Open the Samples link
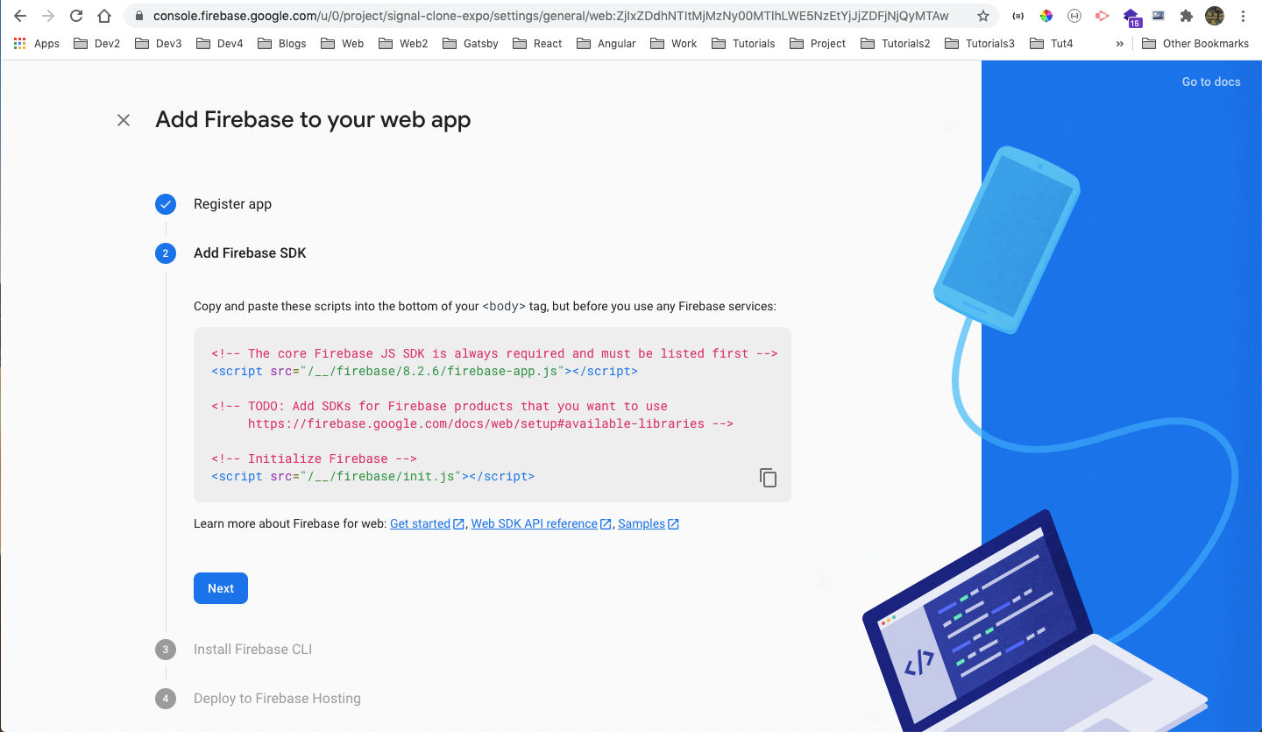 pos(649,523)
